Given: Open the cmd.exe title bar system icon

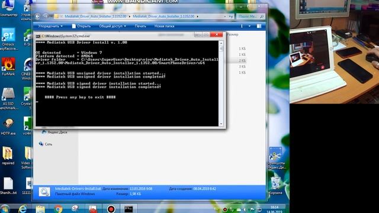Looking at the screenshot, I should pos(38,36).
